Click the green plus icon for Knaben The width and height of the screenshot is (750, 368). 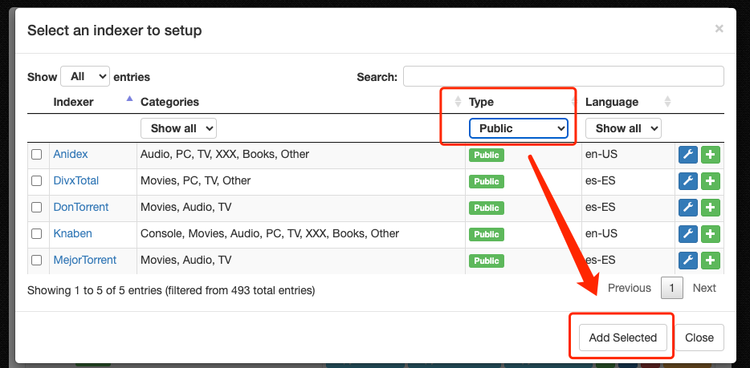[711, 234]
